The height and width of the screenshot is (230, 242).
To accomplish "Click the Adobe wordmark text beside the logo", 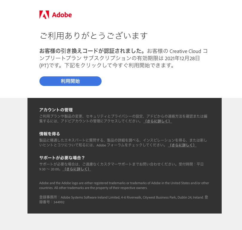I will click(62, 15).
